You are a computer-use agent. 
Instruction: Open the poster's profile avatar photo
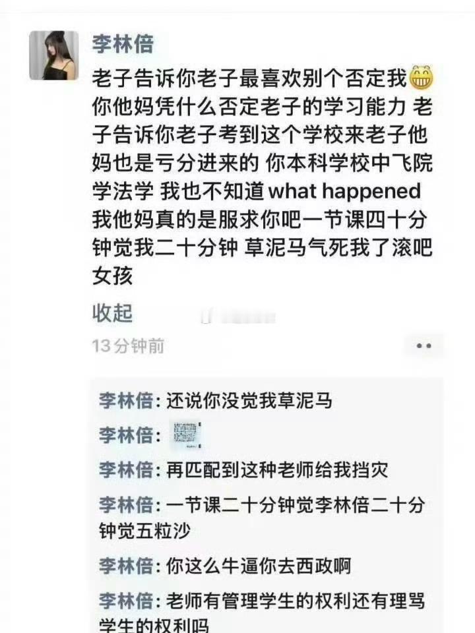click(53, 55)
